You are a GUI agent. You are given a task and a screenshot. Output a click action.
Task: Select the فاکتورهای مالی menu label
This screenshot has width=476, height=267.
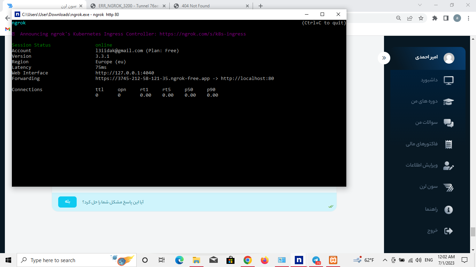(x=422, y=144)
